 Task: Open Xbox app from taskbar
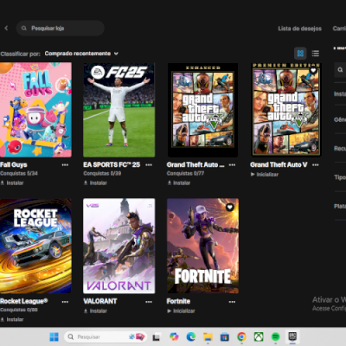(259, 336)
